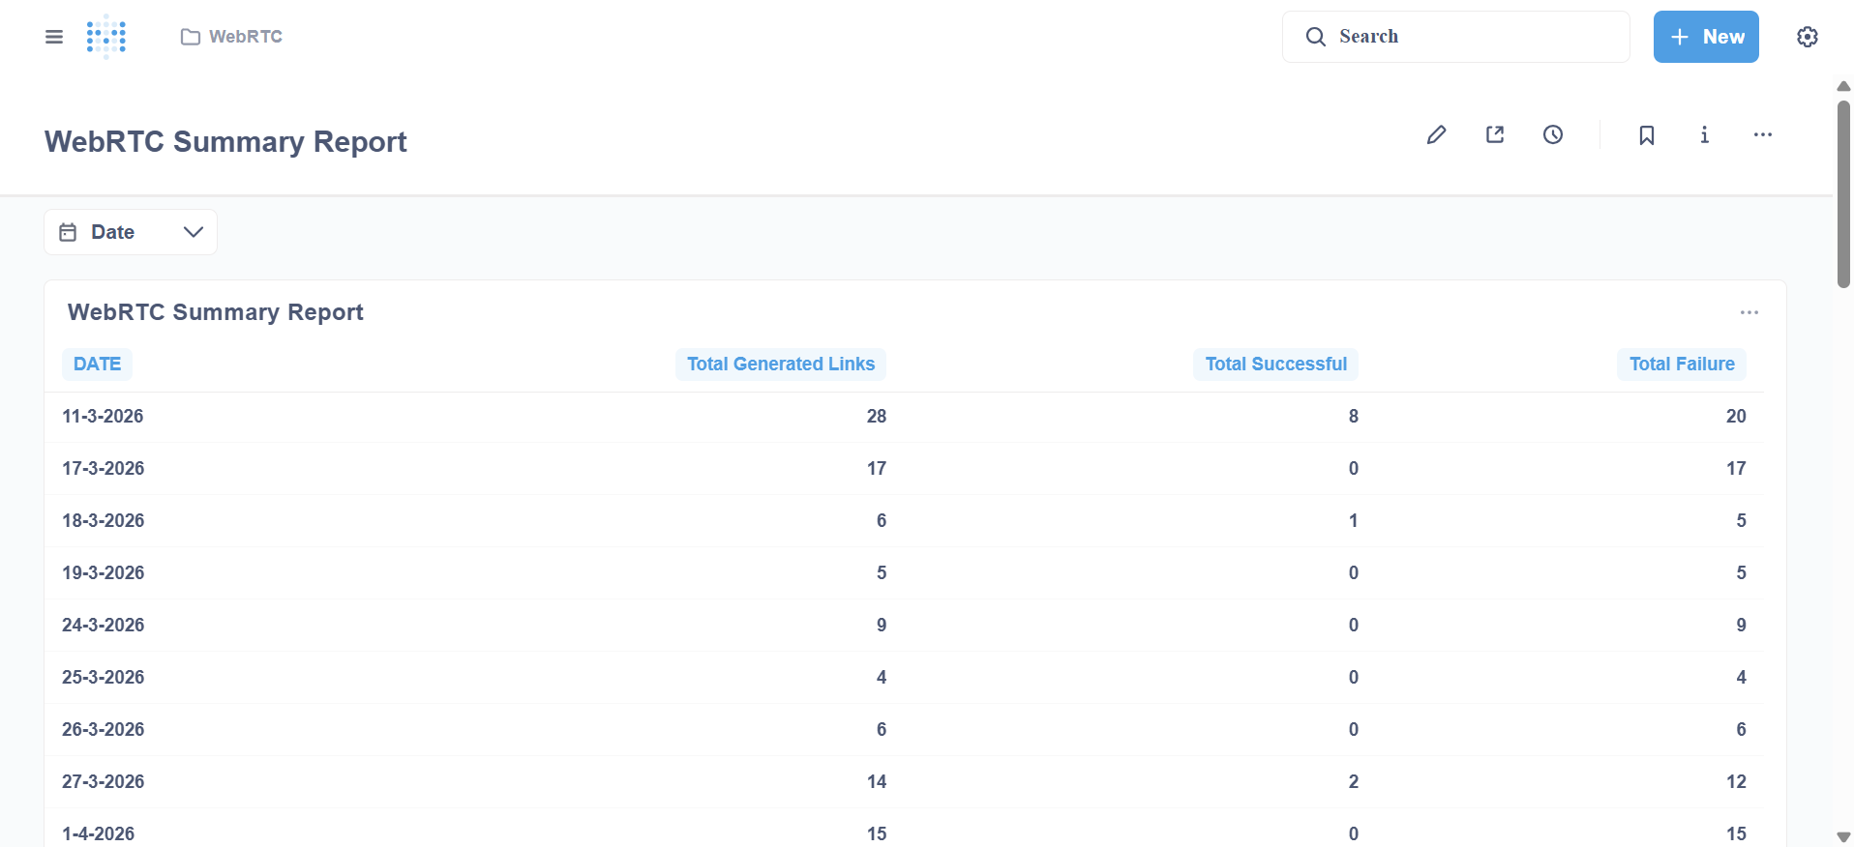Click the New button
This screenshot has height=847, width=1854.
tap(1705, 37)
